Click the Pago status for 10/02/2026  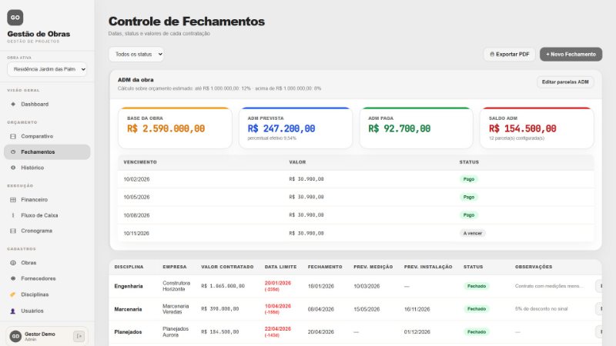[x=469, y=179]
